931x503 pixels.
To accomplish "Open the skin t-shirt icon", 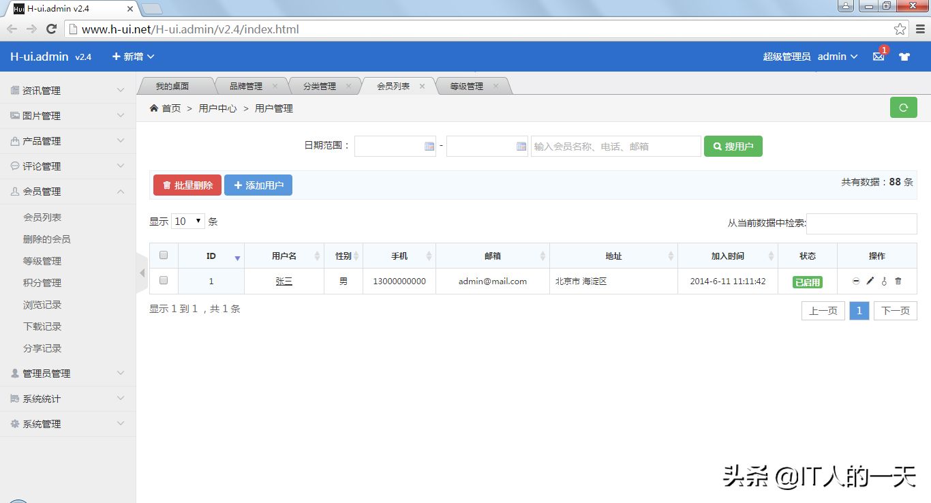I will pos(904,57).
